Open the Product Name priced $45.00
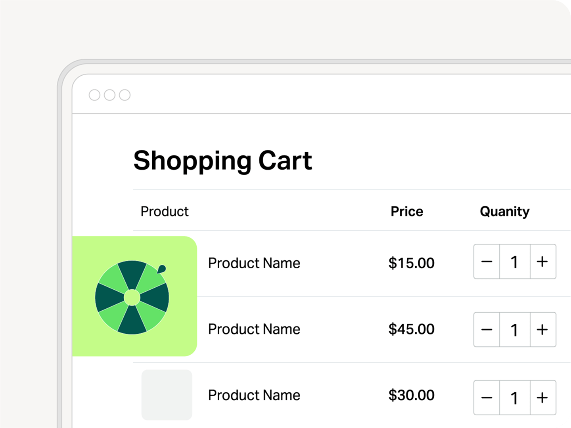 click(x=254, y=329)
